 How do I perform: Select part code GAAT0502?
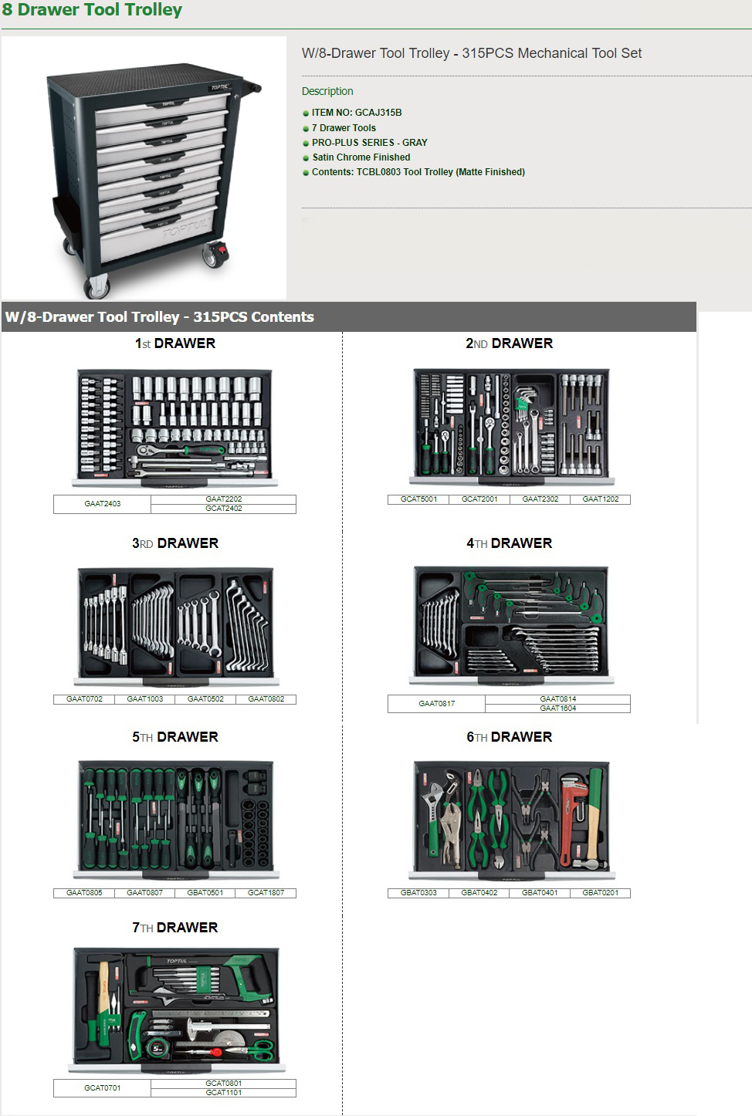(x=205, y=699)
